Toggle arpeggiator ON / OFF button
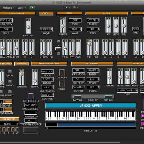The width and height of the screenshot is (144, 144). [x=62, y=73]
